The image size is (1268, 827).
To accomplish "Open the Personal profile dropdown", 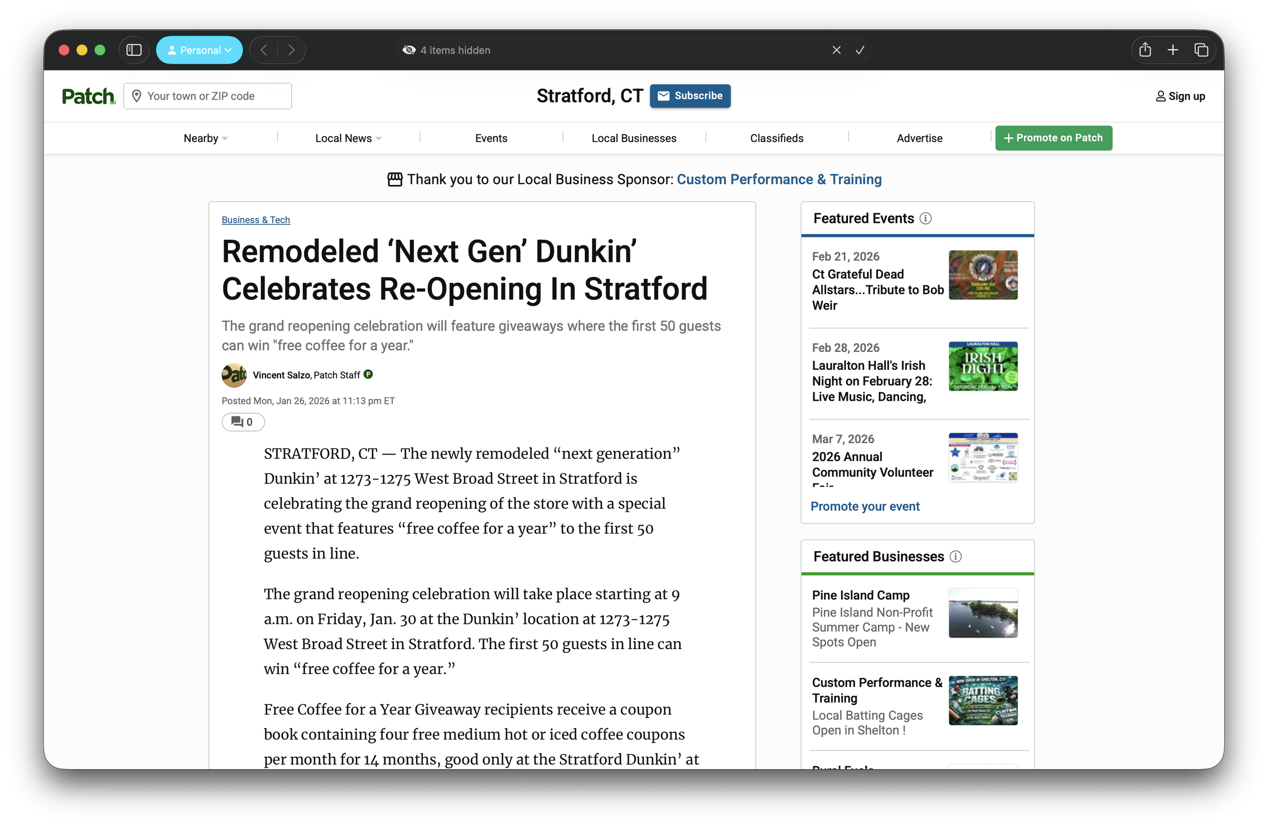I will click(199, 50).
